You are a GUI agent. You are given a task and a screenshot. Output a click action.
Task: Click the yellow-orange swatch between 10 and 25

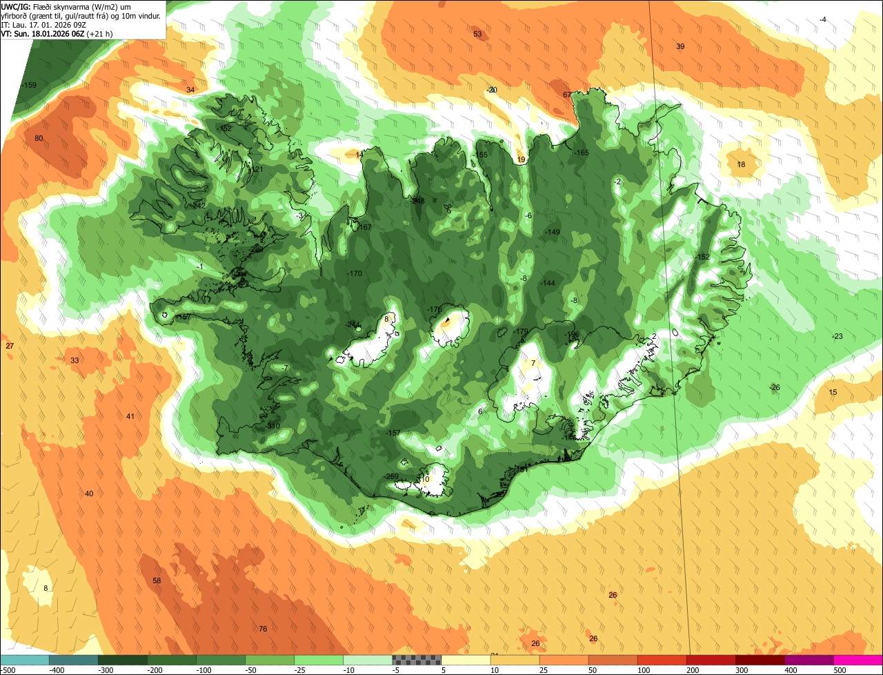click(515, 660)
